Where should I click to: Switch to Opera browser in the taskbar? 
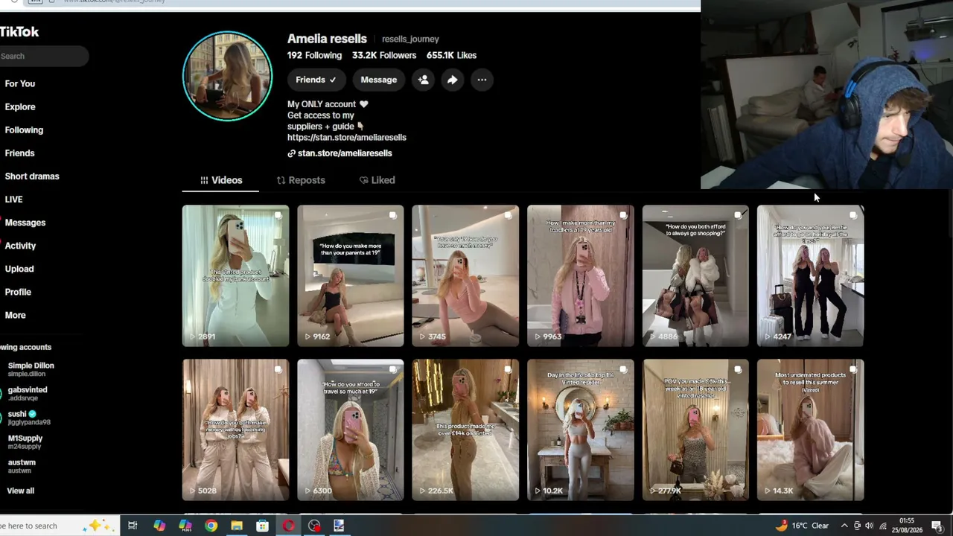pyautogui.click(x=288, y=526)
